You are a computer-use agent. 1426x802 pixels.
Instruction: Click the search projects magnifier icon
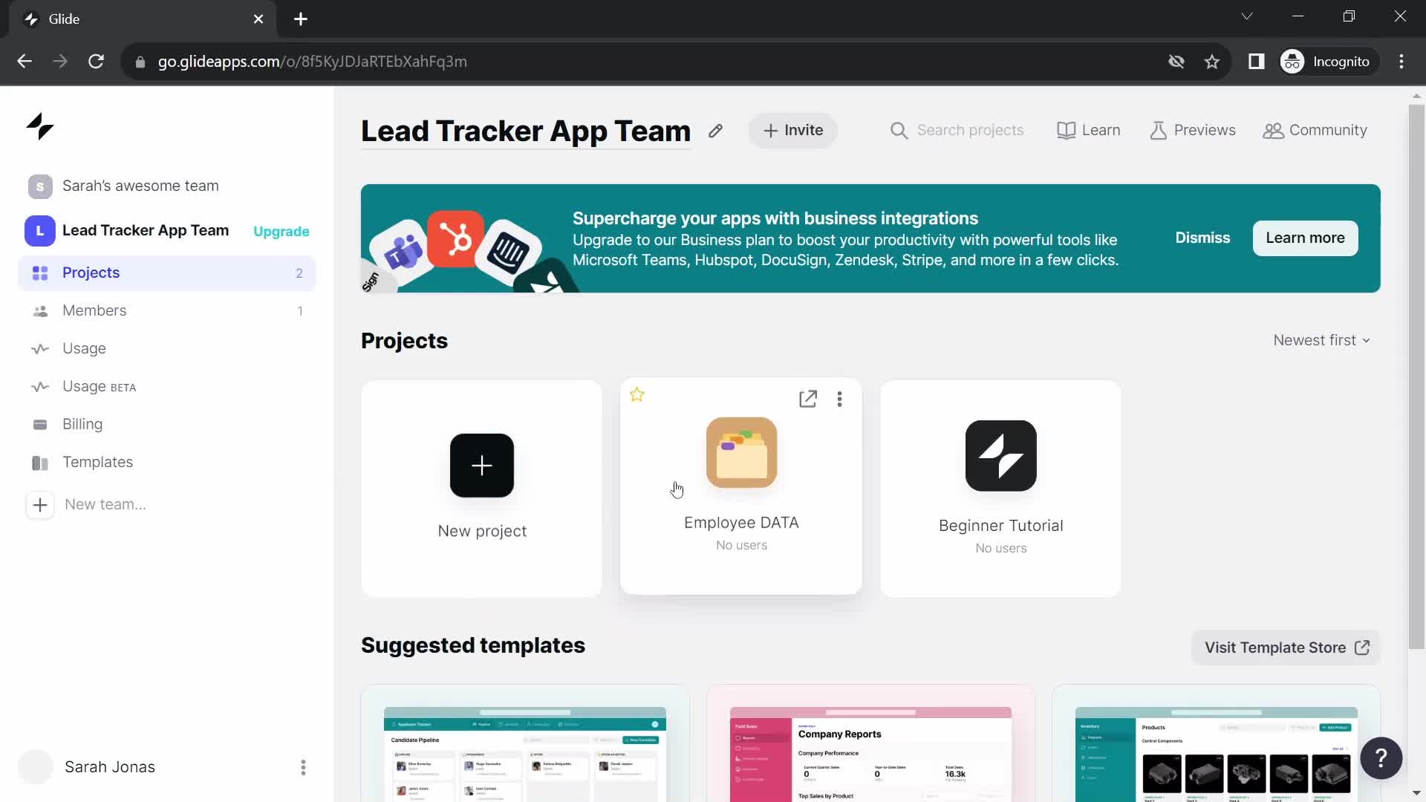[x=898, y=130]
